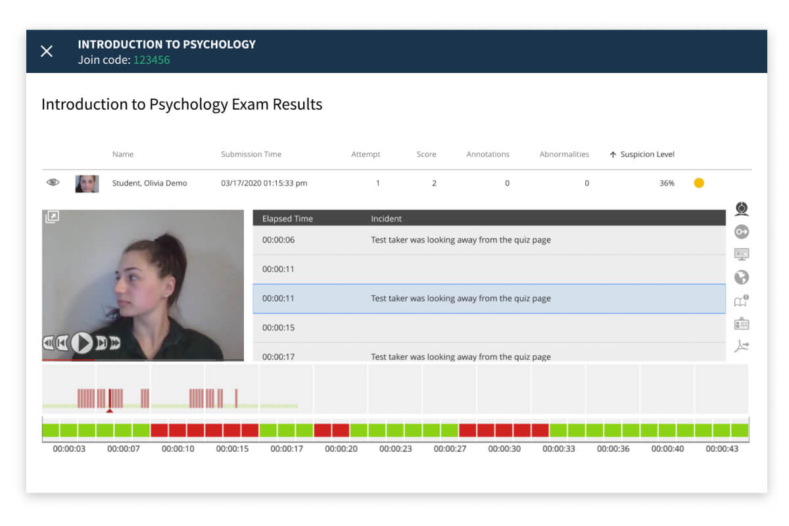Sort by Submission Time column header

pos(251,155)
